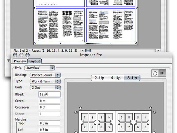This screenshot has height=133, width=177.
Task: Select page 4 icon in left sheet half
Action: coord(109,117)
